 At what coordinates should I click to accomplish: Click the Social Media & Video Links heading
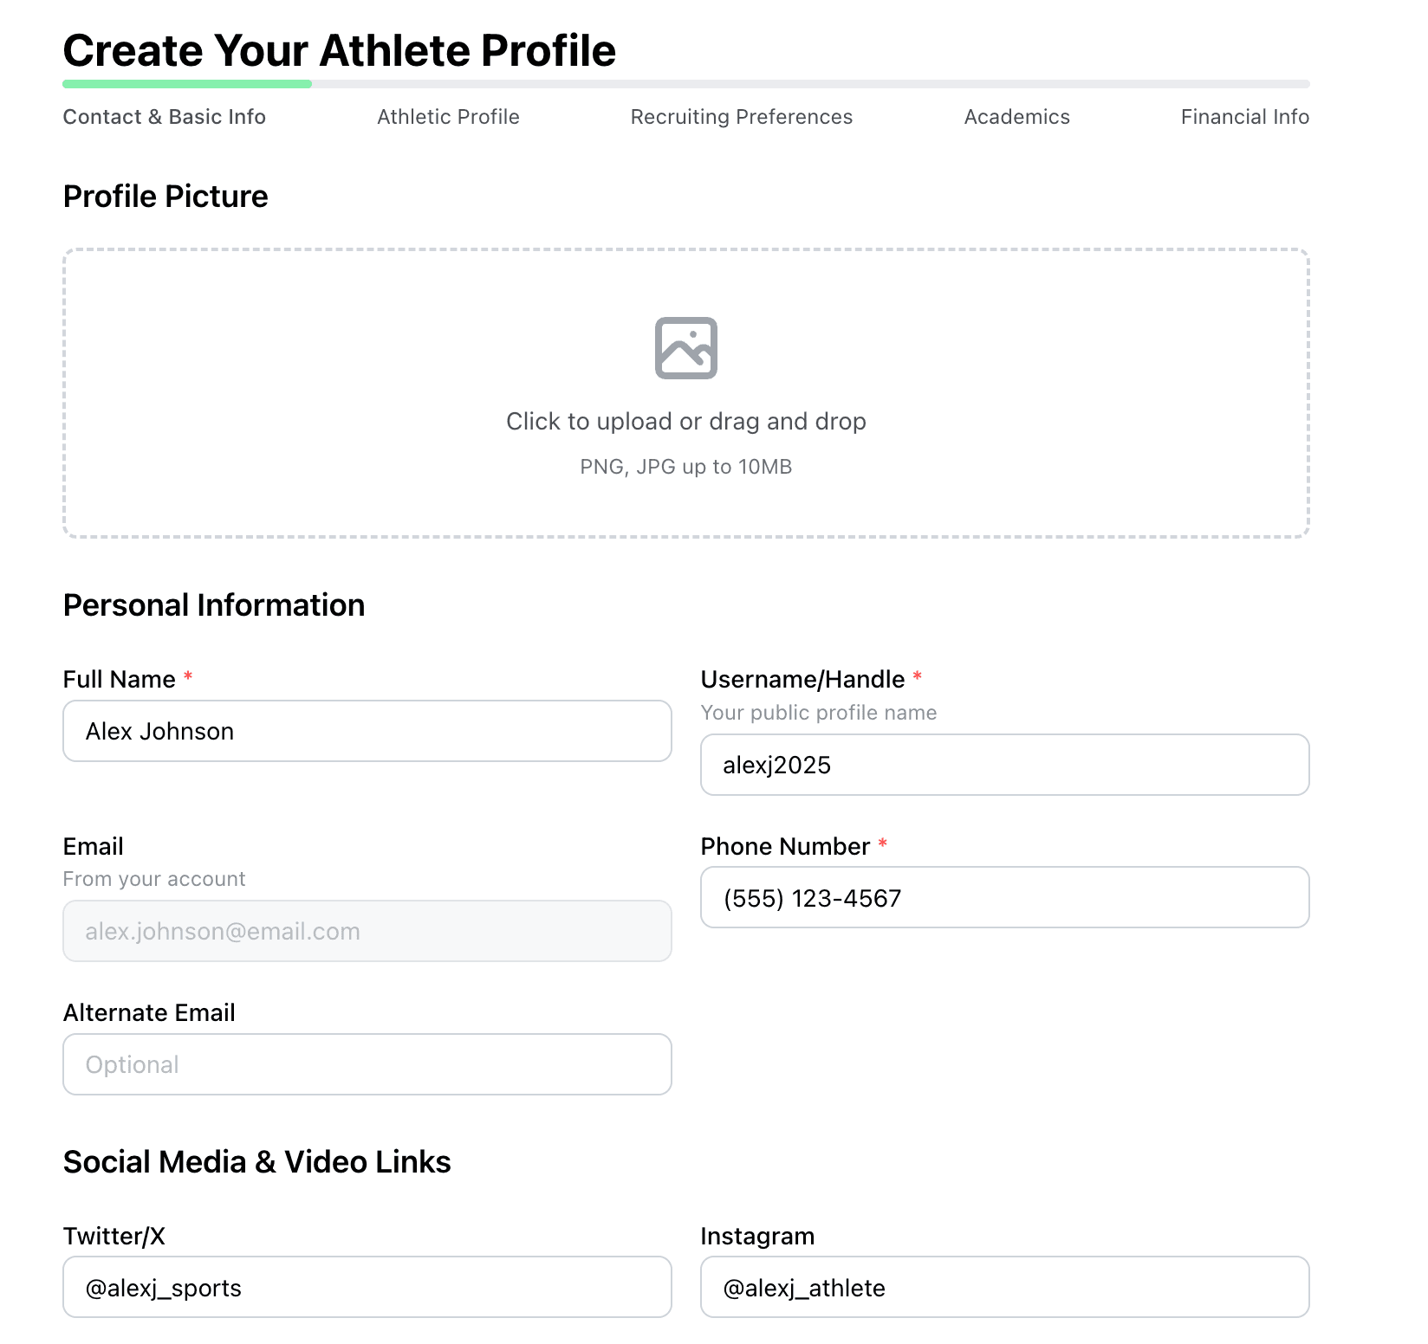pos(256,1161)
